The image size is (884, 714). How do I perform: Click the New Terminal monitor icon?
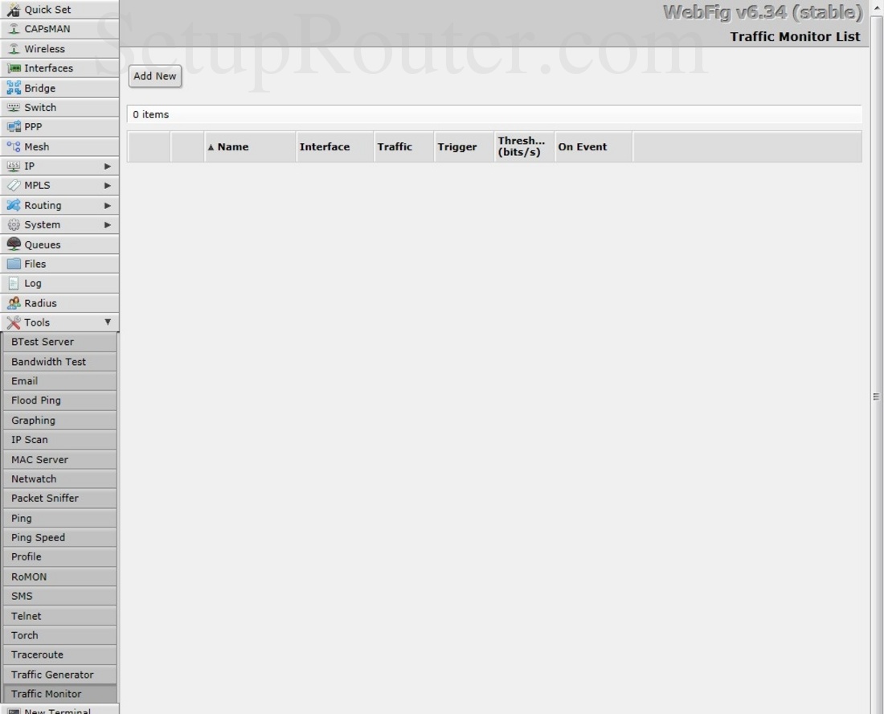pyautogui.click(x=14, y=711)
